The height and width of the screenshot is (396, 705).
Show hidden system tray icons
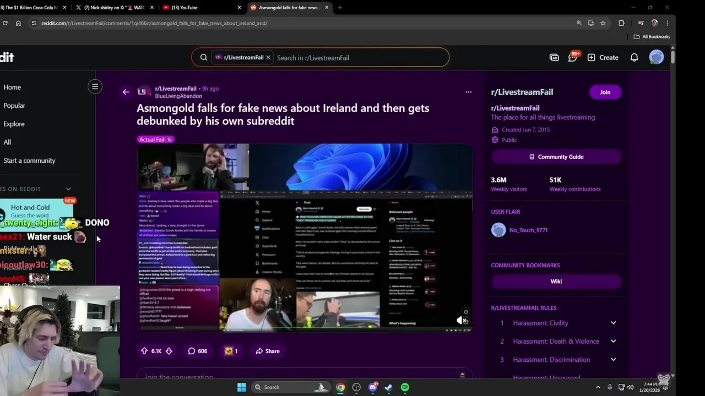pyautogui.click(x=598, y=387)
